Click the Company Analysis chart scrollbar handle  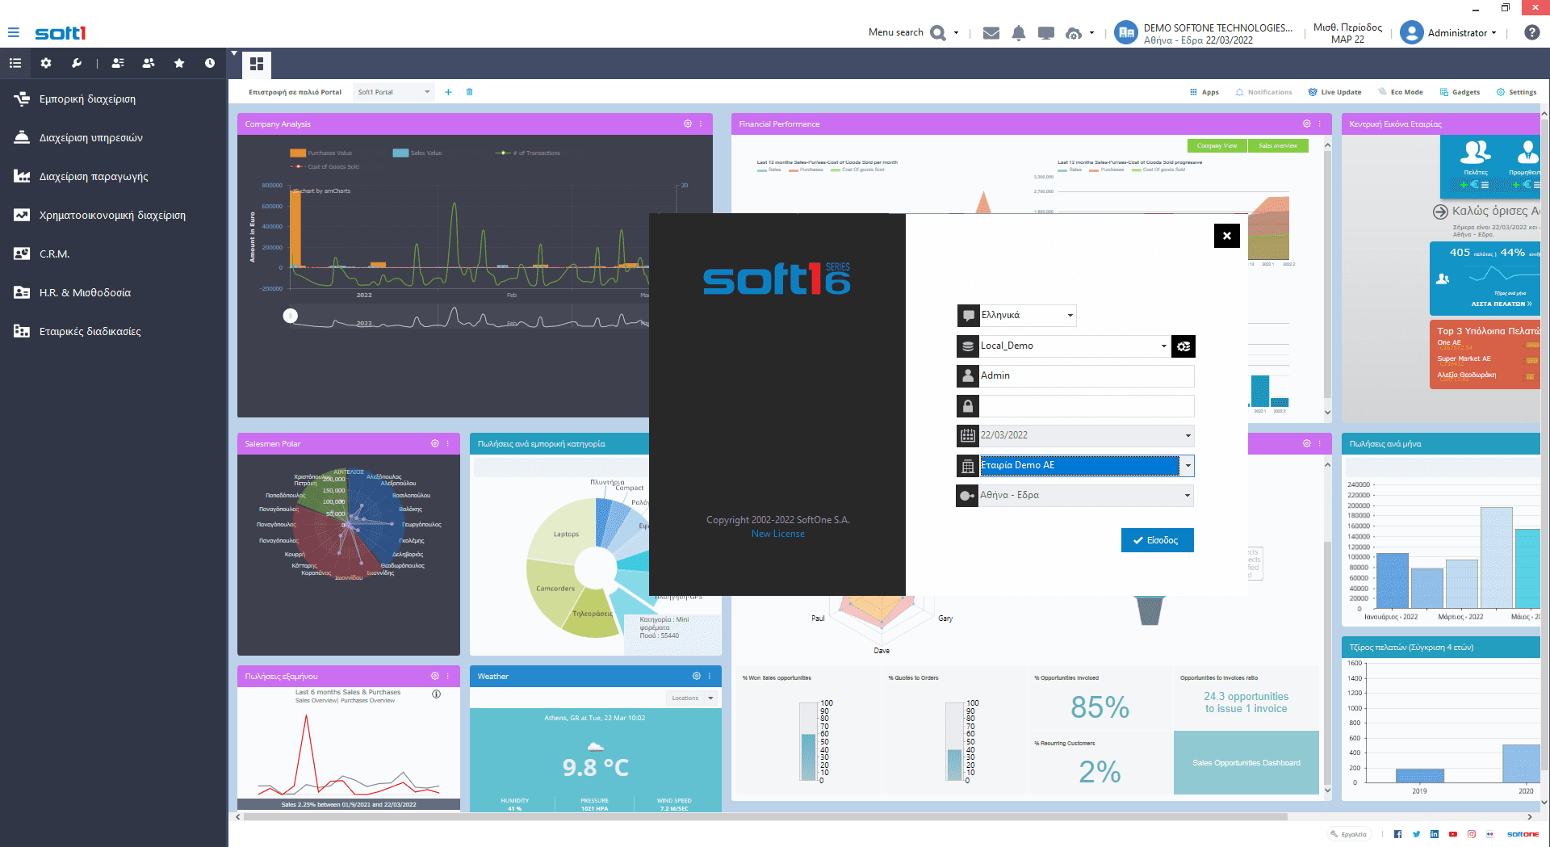(x=291, y=316)
